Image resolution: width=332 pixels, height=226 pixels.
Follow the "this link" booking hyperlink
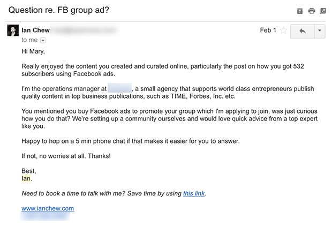(194, 193)
